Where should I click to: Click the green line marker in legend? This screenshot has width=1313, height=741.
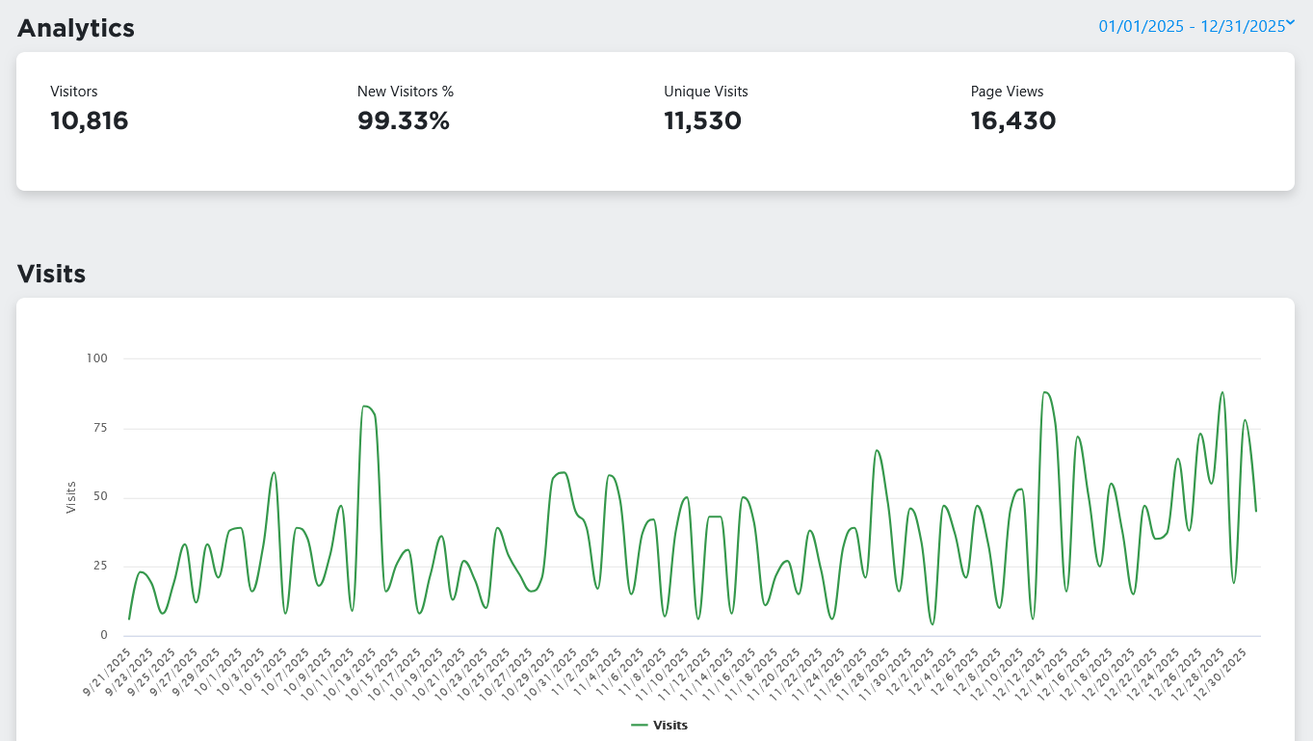[640, 725]
